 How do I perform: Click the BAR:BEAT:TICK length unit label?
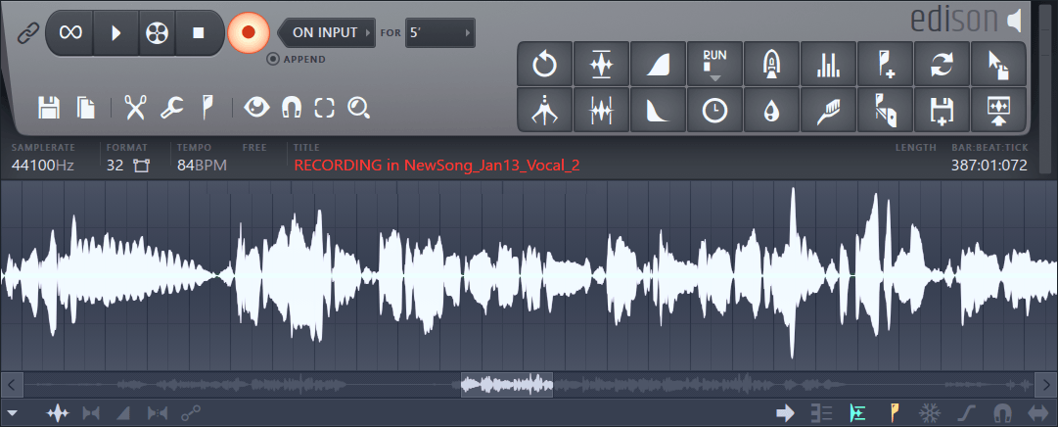[x=989, y=147]
